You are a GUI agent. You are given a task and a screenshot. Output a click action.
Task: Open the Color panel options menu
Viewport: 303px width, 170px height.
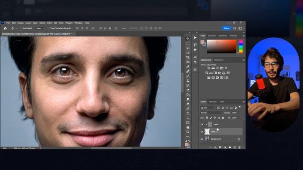[243, 36]
